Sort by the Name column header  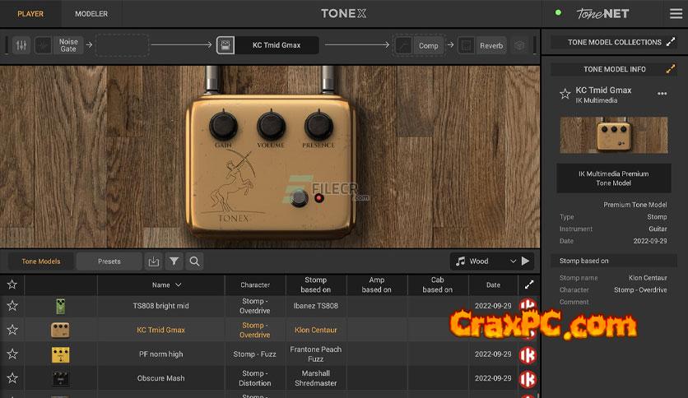click(x=161, y=285)
